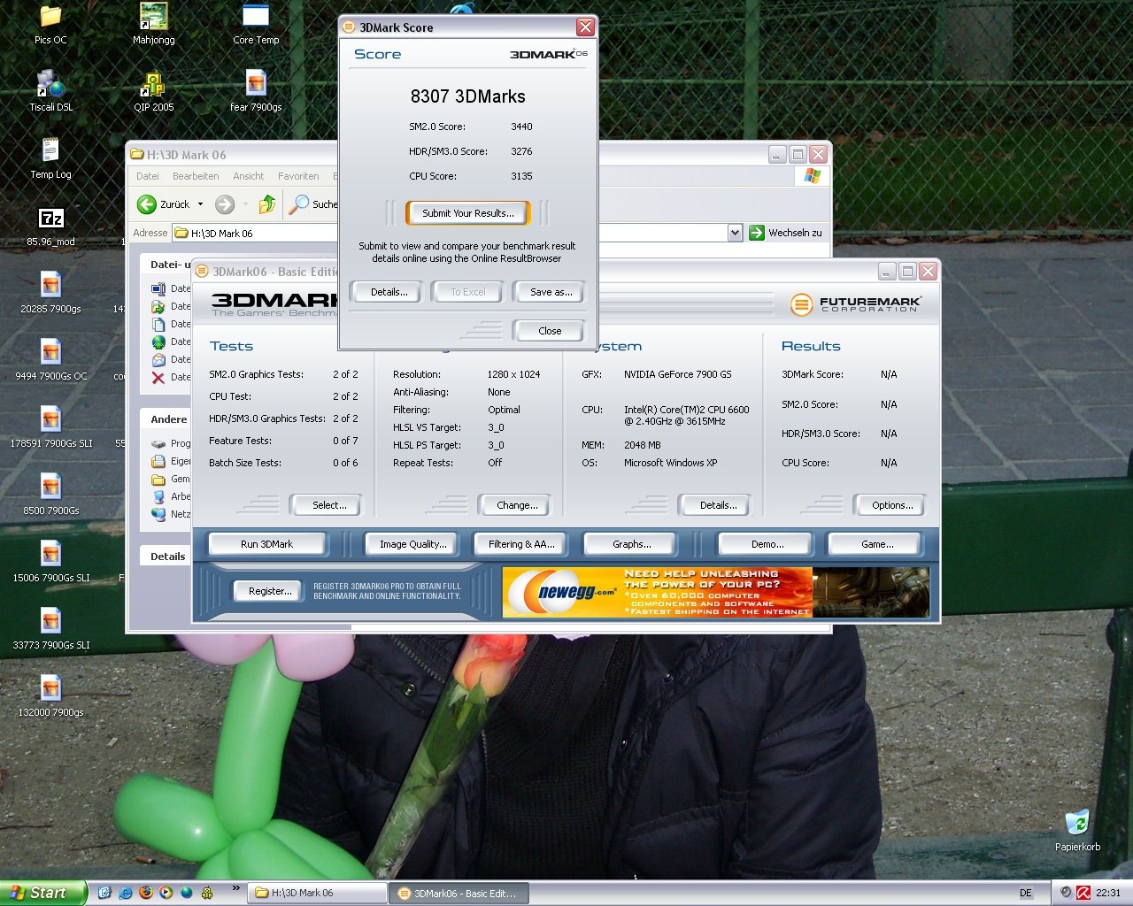Click the folder-up icon in Explorer toolbar

267,204
